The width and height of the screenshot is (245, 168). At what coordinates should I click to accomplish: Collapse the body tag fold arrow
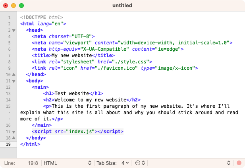pyautogui.click(x=14, y=81)
